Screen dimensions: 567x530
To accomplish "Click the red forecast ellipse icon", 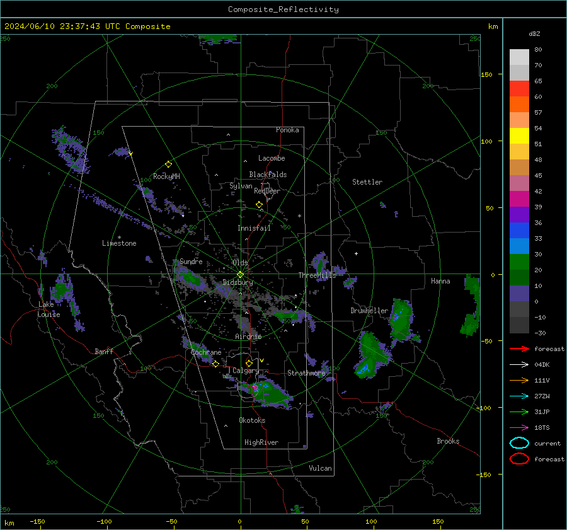I will coord(519,459).
